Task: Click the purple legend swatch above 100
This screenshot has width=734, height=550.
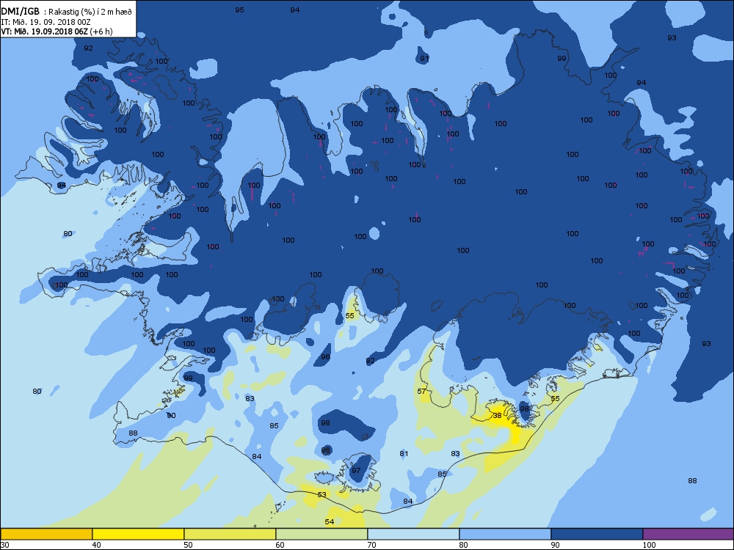Action: (x=688, y=534)
